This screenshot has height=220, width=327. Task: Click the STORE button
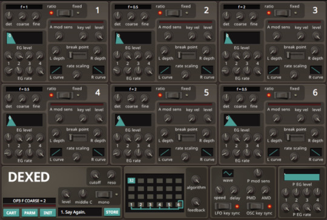(112, 212)
